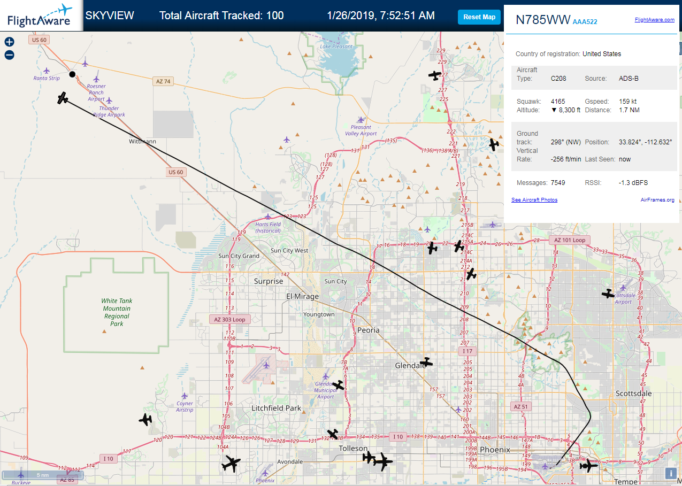Select the tracked aircraft near Ranta Strip
Screen dimensions: 682x486
coord(63,98)
